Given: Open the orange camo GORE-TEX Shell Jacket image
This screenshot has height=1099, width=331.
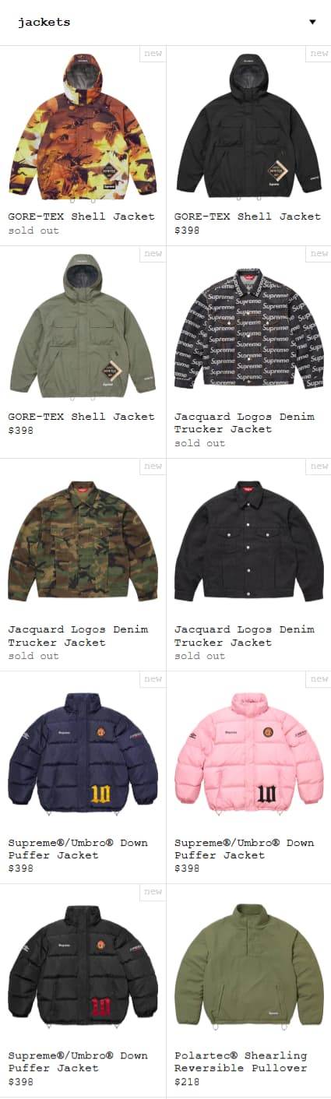Looking at the screenshot, I should pos(83,127).
